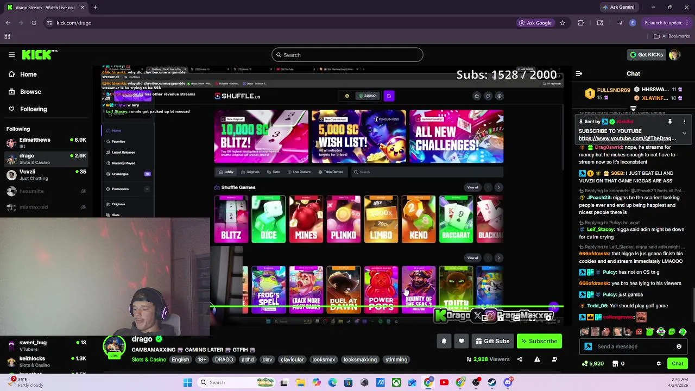Click Ask Google in address bar
Image resolution: width=695 pixels, height=391 pixels.
pyautogui.click(x=535, y=23)
